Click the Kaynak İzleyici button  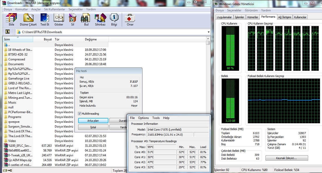tap(287, 158)
